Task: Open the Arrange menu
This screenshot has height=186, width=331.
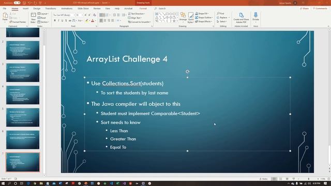Action: tap(183, 17)
